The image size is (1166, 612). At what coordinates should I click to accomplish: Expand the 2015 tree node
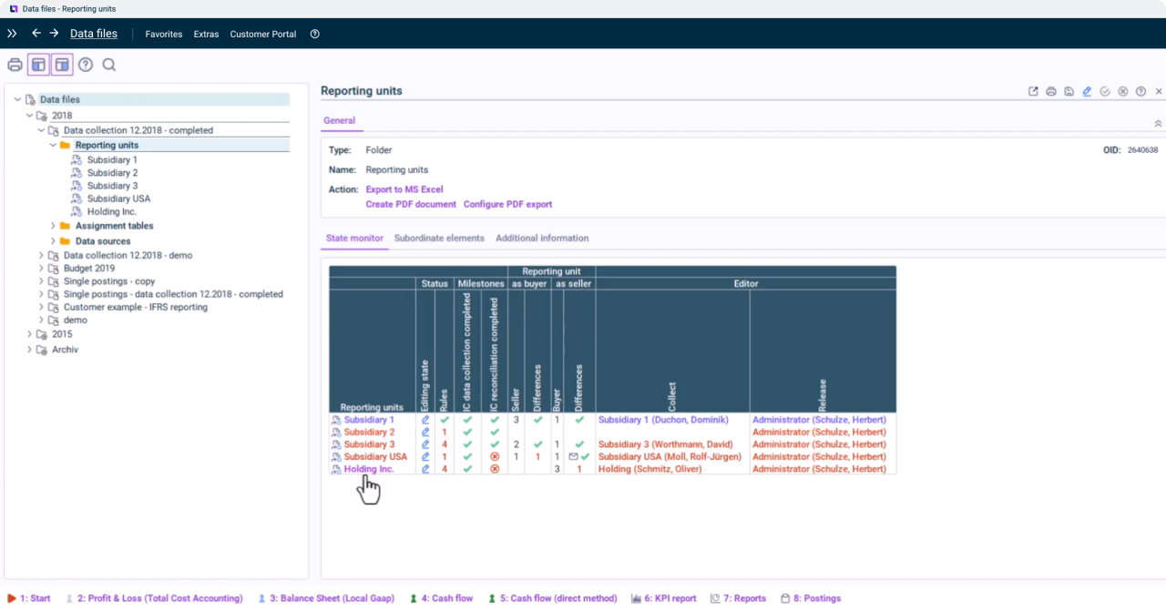(x=29, y=334)
